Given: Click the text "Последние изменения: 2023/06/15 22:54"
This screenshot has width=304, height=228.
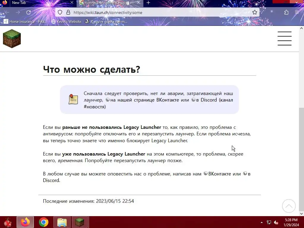Looking at the screenshot, I should [x=88, y=201].
